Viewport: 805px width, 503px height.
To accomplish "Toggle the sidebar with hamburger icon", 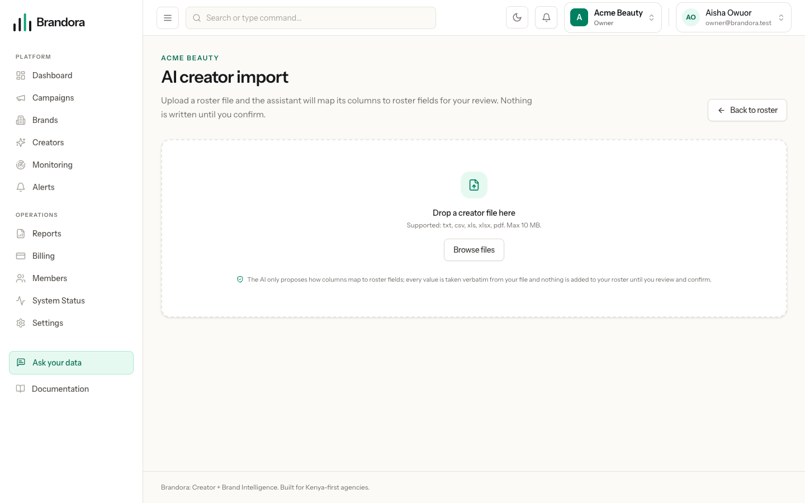I will 168,18.
